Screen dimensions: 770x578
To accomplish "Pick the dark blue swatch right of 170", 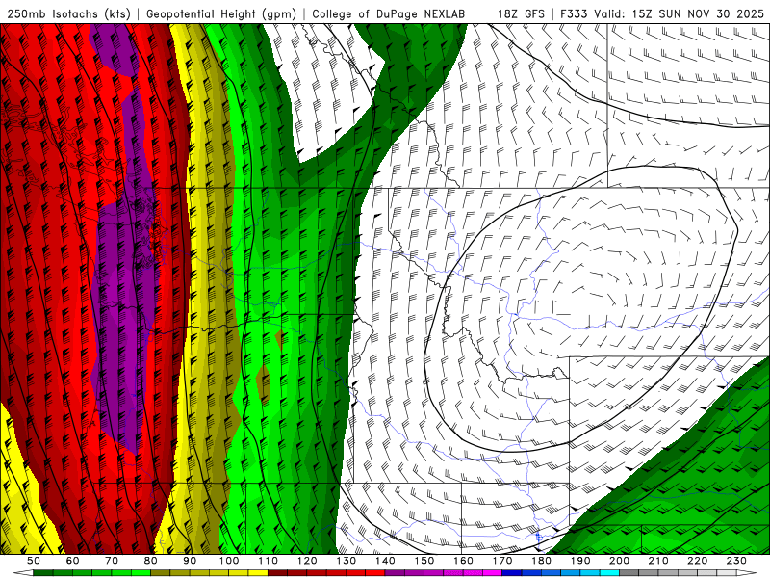I will click(x=512, y=573).
